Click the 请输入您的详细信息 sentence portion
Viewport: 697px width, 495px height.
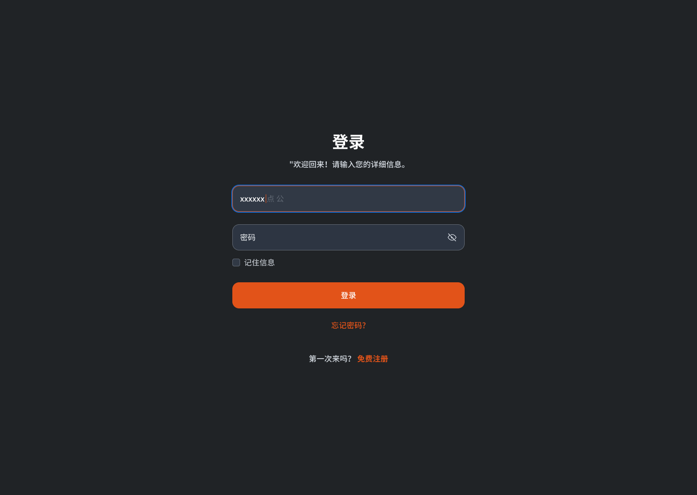coord(370,164)
